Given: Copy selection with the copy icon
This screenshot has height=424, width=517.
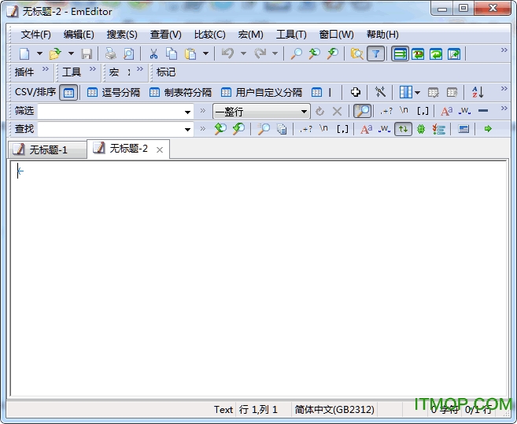Looking at the screenshot, I should (x=172, y=53).
